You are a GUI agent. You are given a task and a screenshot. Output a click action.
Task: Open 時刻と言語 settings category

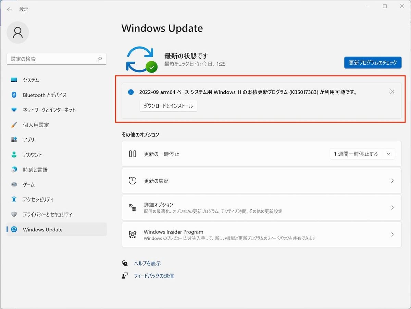57,170
